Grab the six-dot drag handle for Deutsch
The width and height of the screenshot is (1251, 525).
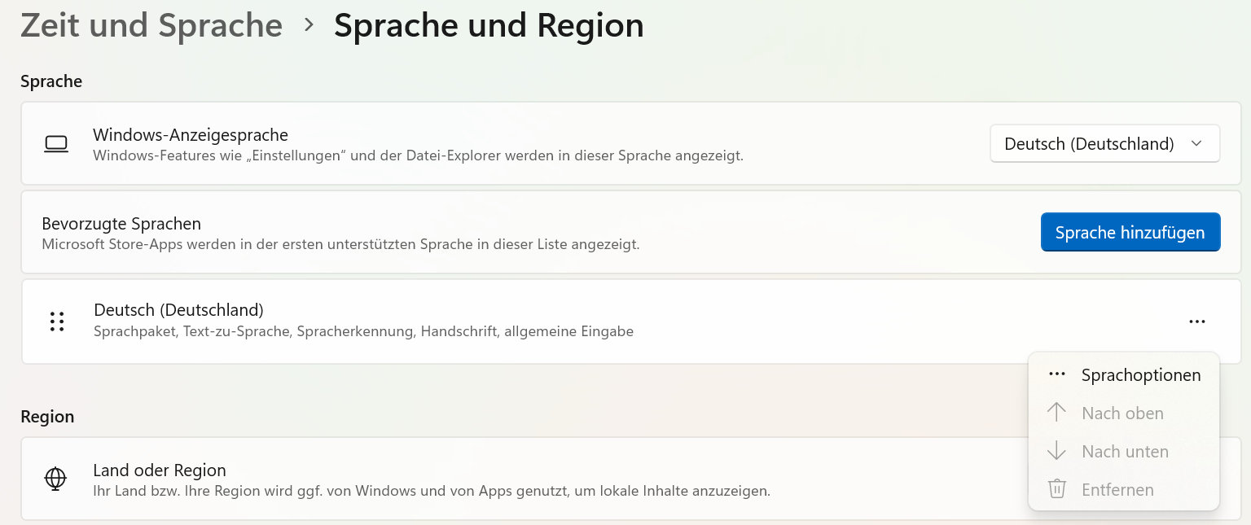tap(56, 322)
